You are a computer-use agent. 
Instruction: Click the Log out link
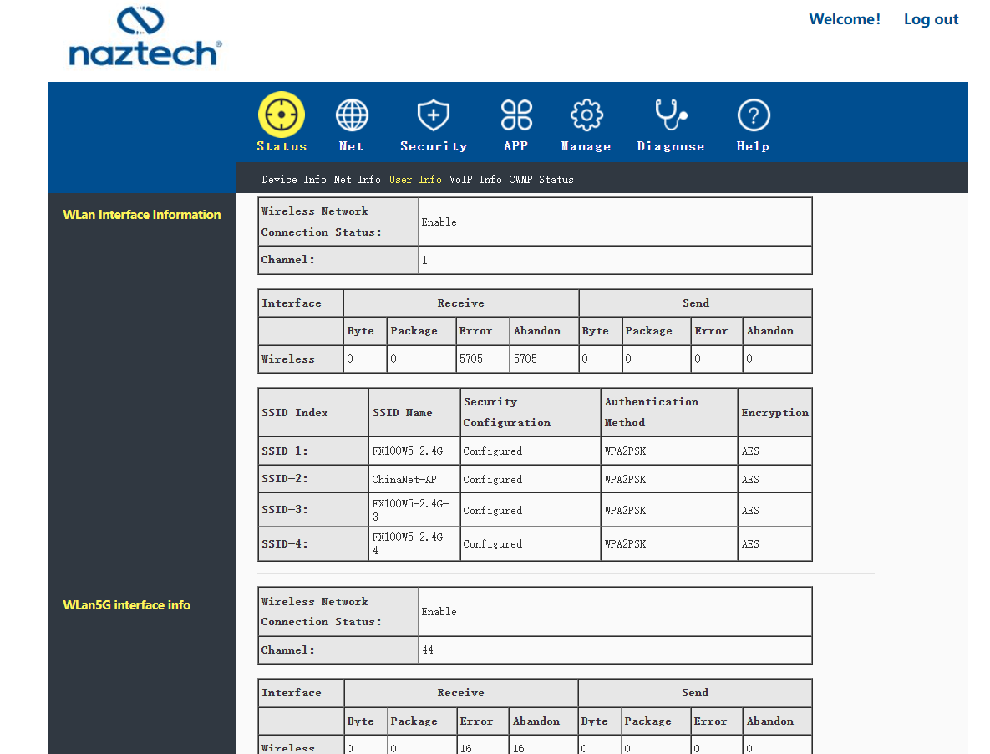pos(931,19)
